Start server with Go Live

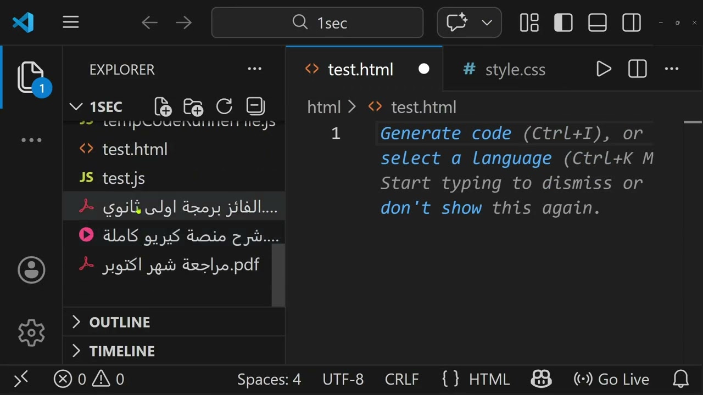[611, 379]
